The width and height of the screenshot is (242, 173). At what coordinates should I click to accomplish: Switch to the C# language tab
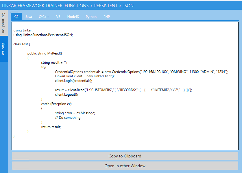pyautogui.click(x=16, y=17)
